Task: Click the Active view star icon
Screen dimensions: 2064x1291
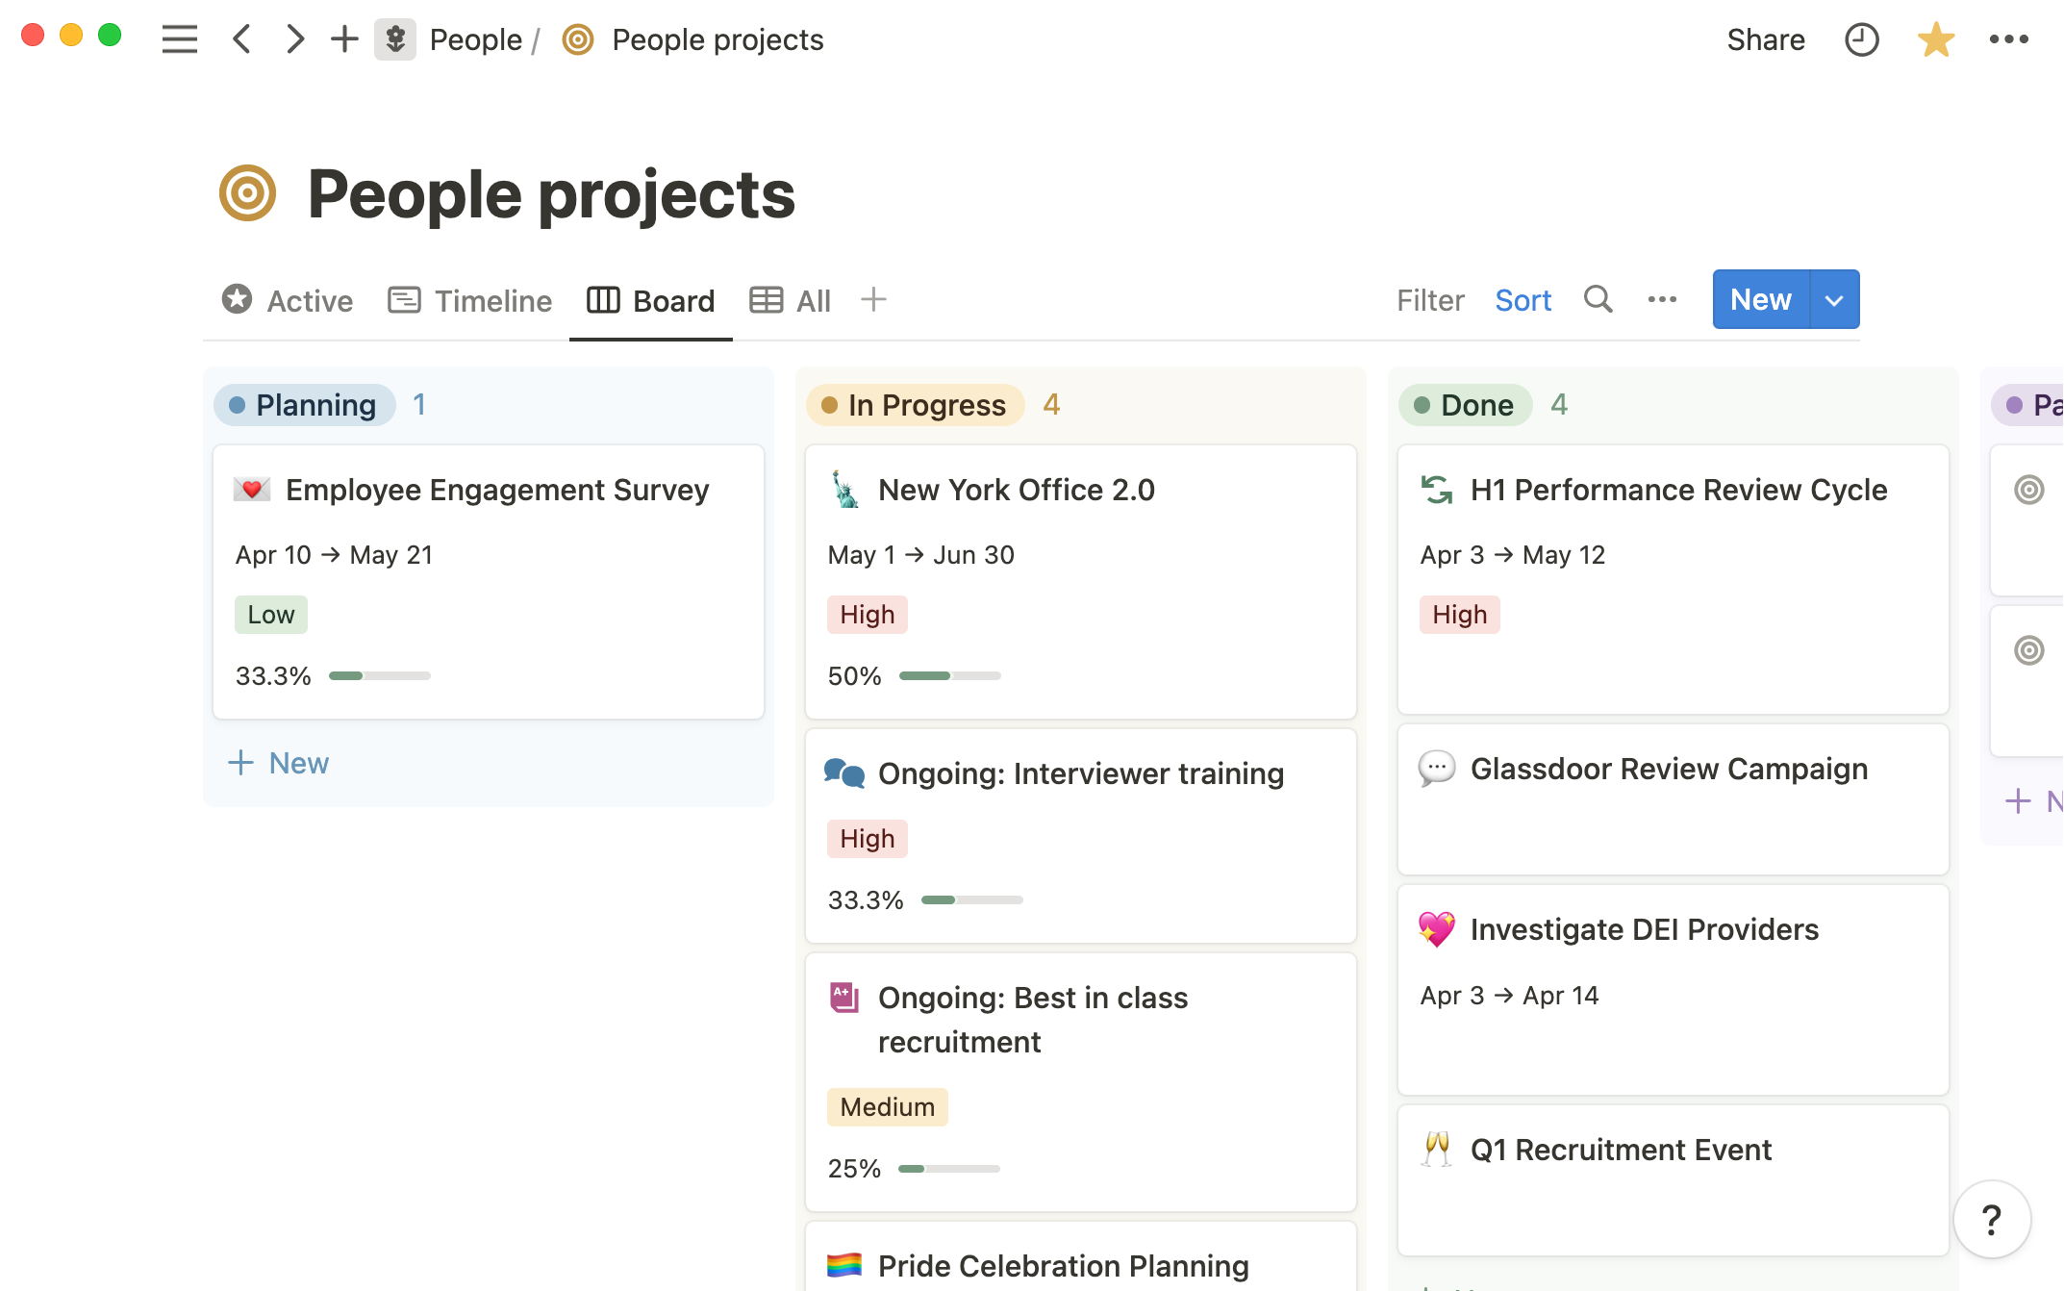Action: click(237, 300)
